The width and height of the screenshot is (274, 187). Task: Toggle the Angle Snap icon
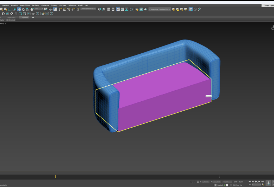[x=65, y=10]
